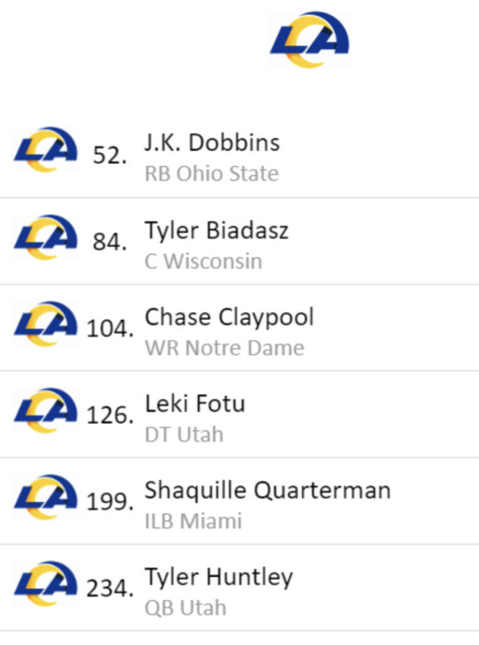Click Rams logo beside pick 84
Image resolution: width=479 pixels, height=645 pixels.
tap(46, 237)
